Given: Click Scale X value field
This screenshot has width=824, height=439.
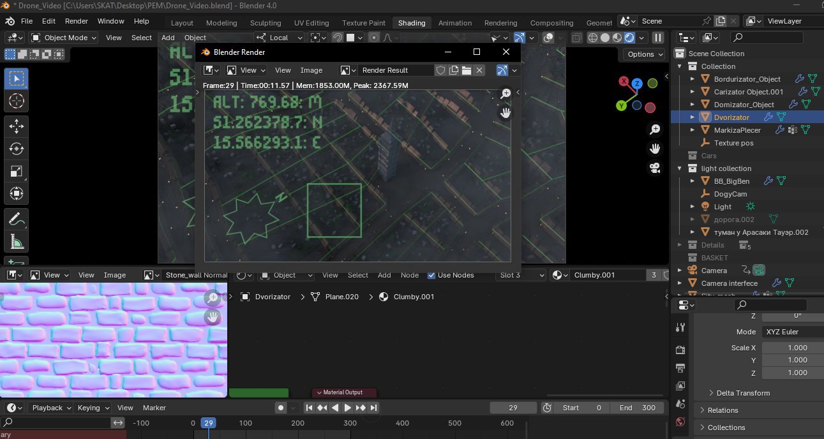Looking at the screenshot, I should point(793,348).
